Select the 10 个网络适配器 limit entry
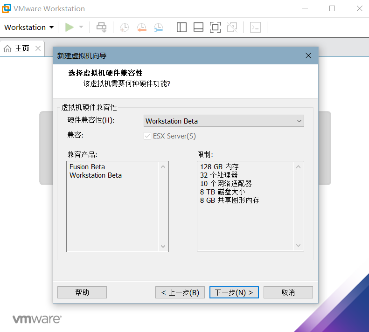Screen dimensions: 369x332 pos(226,184)
